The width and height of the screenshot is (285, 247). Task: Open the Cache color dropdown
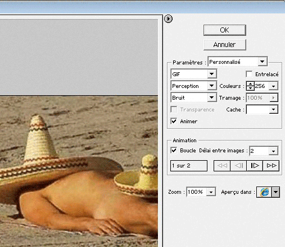point(262,109)
